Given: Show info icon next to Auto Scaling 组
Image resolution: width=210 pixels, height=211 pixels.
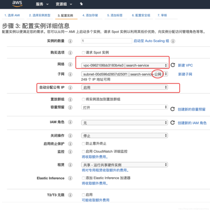Looking at the screenshot, I should click(173, 41).
